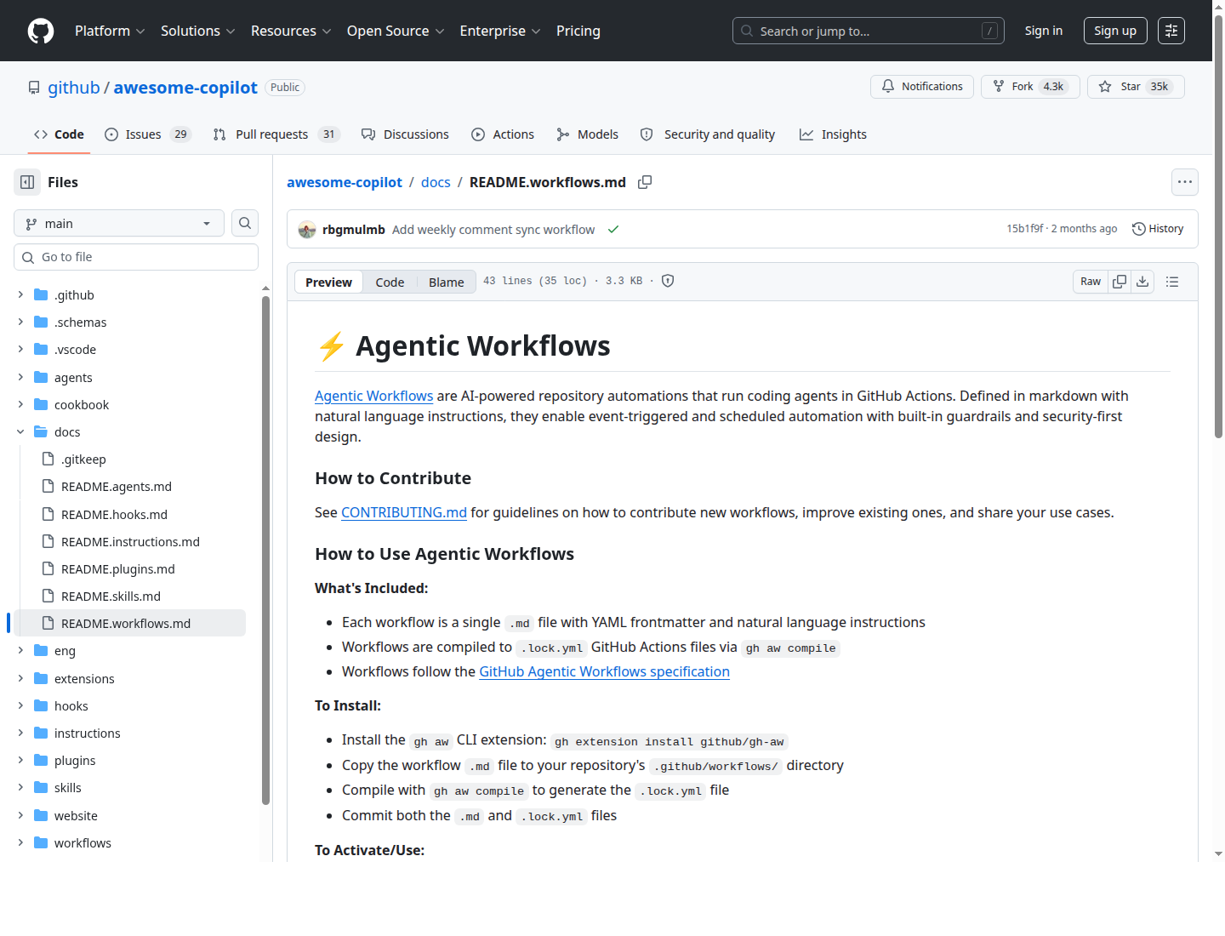Open the Discussions tab
Image resolution: width=1225 pixels, height=936 pixels.
point(405,134)
